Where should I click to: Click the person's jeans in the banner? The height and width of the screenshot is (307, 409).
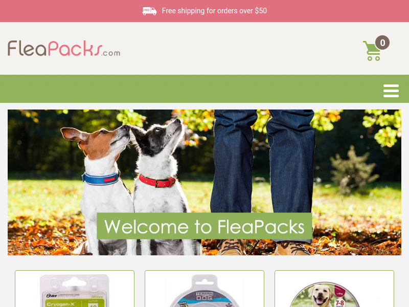[x=263, y=167]
